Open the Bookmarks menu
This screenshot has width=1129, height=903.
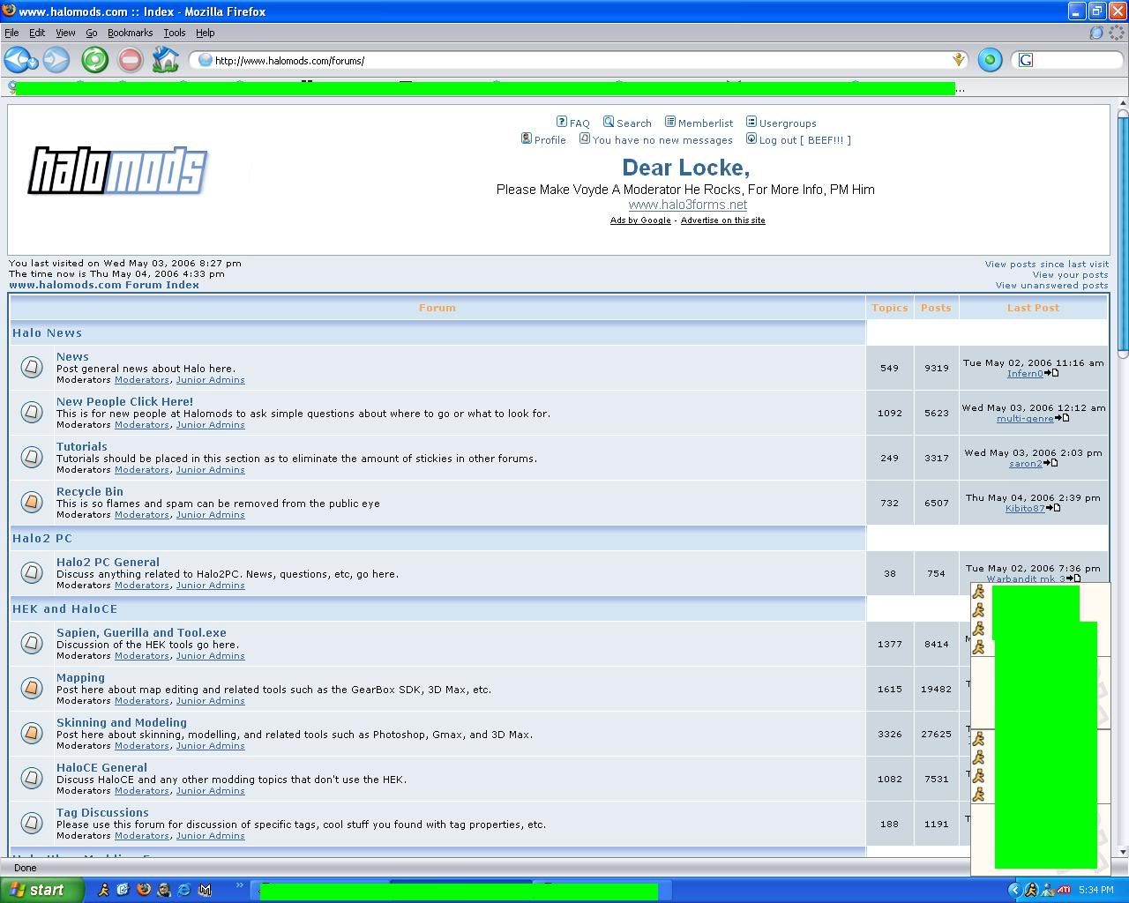click(130, 33)
